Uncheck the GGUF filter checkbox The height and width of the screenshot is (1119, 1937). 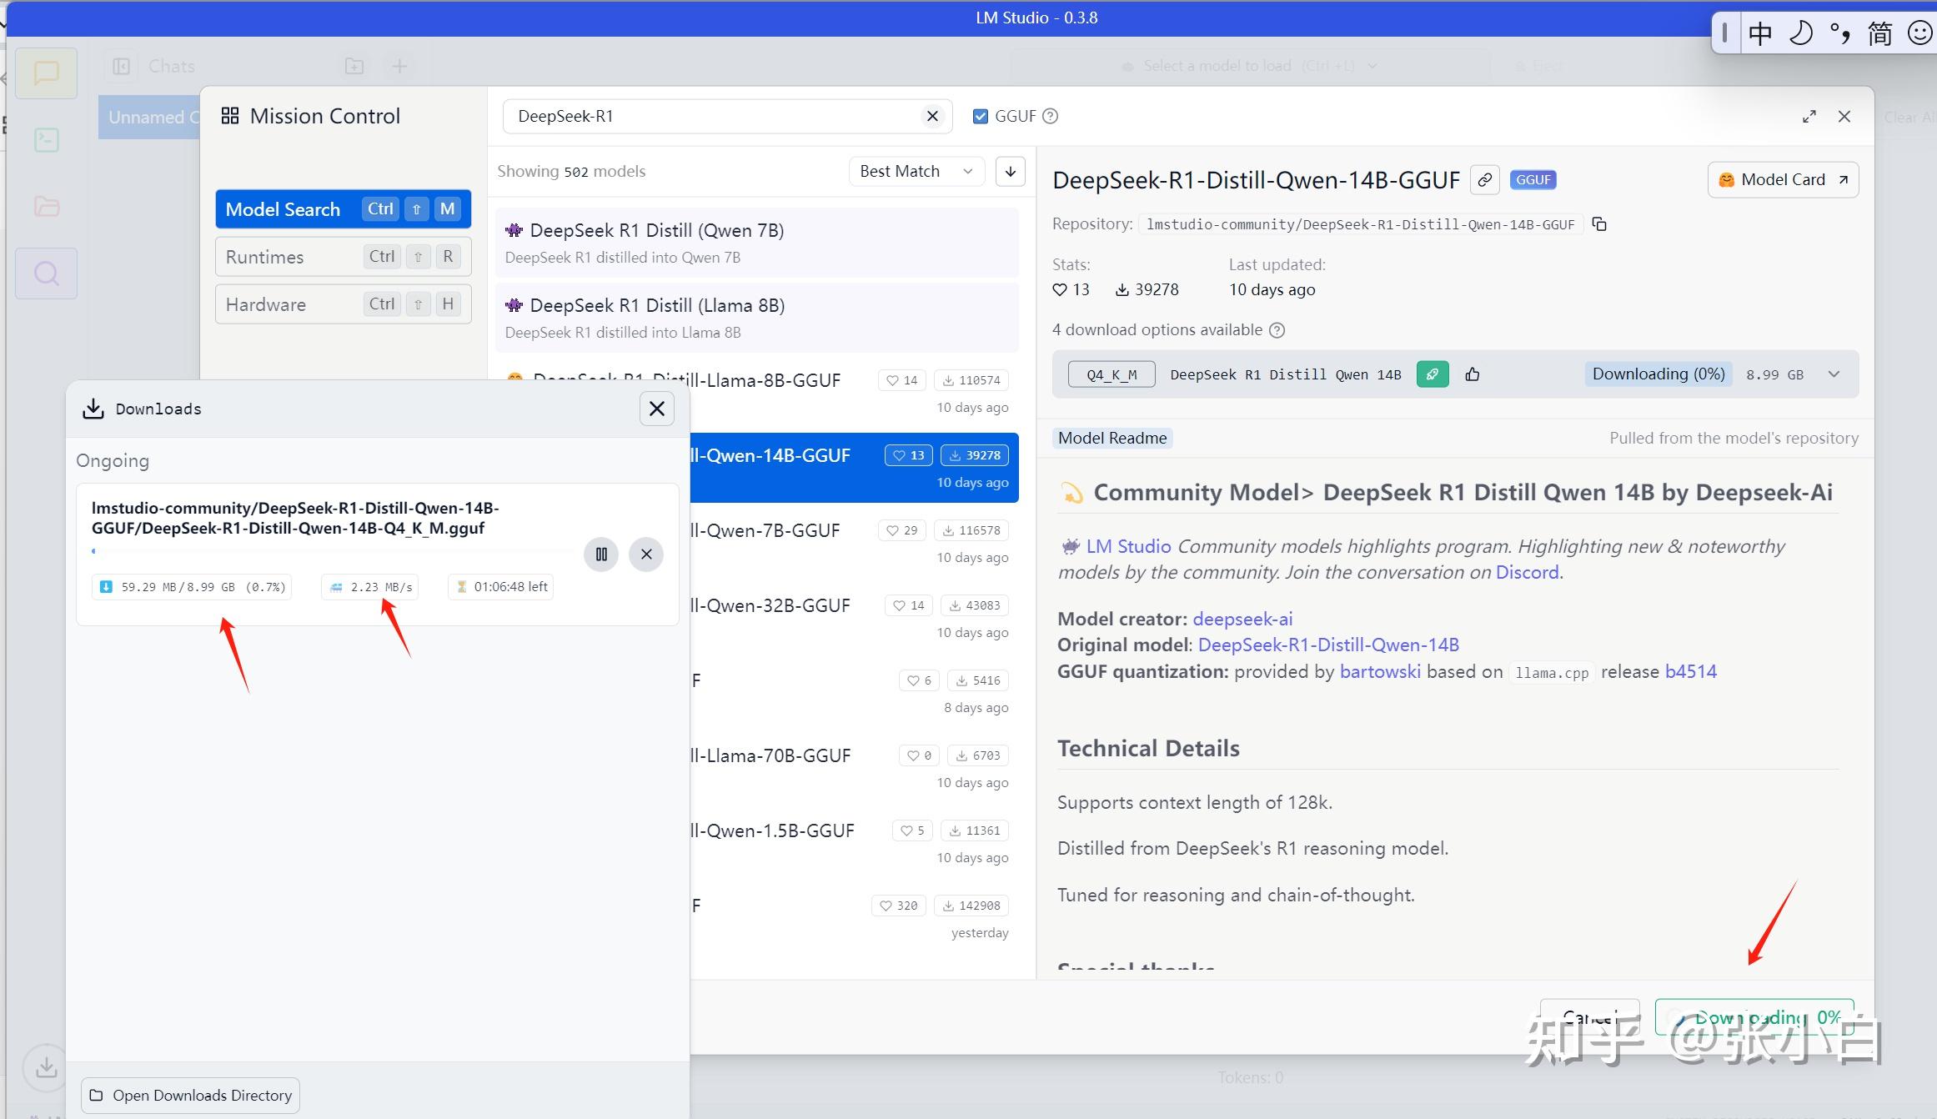pos(981,117)
